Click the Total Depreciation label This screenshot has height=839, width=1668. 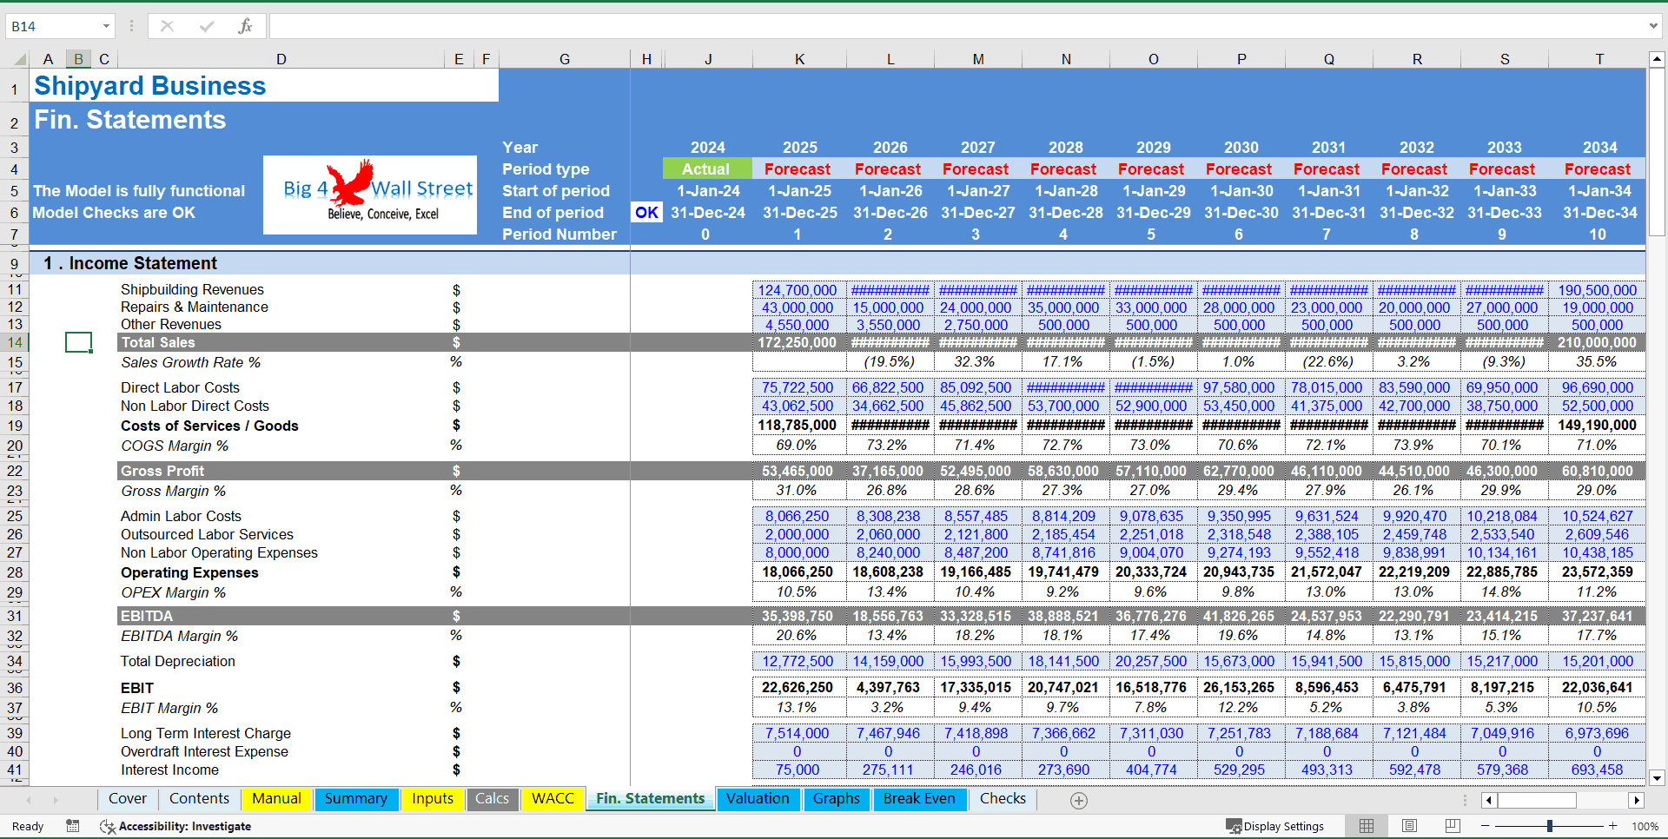[x=177, y=661]
